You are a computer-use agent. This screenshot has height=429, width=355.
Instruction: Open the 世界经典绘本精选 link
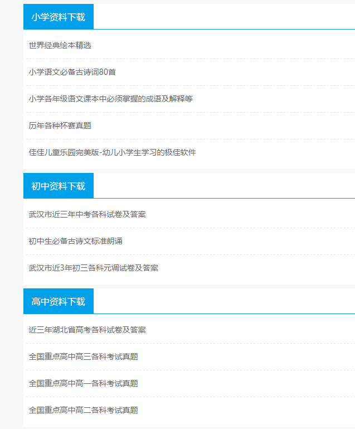coord(60,45)
